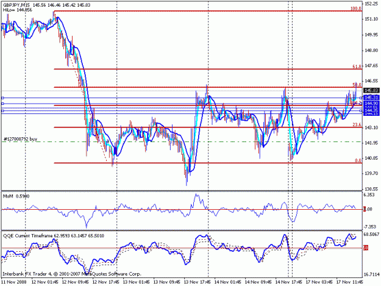This screenshot has height=286, width=381.
Task: Click the 149.95 price scale value
Action: coord(372,35)
